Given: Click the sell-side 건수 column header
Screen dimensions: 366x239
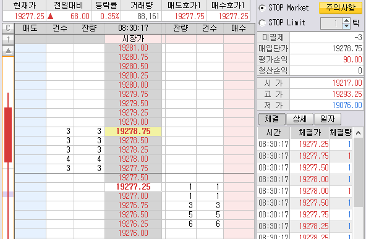Looking at the screenshot, I should pyautogui.click(x=60, y=28).
